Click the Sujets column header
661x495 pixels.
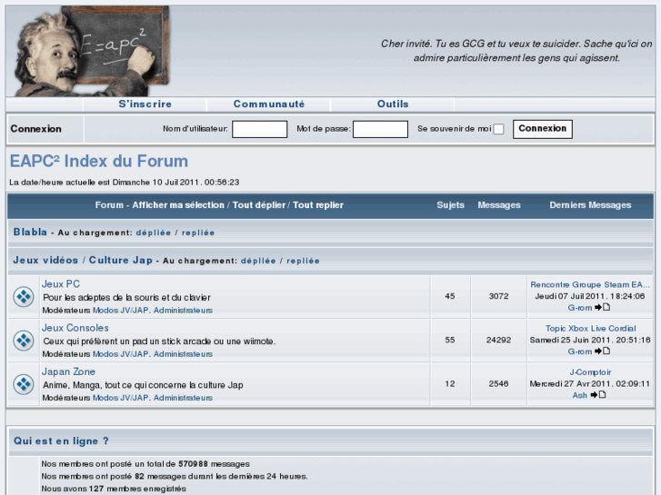450,205
